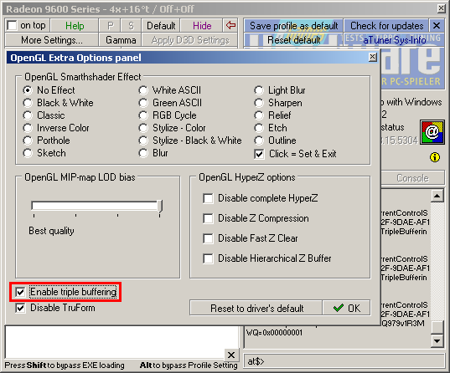
Task: Click the X next to Check for updates
Action: (437, 26)
